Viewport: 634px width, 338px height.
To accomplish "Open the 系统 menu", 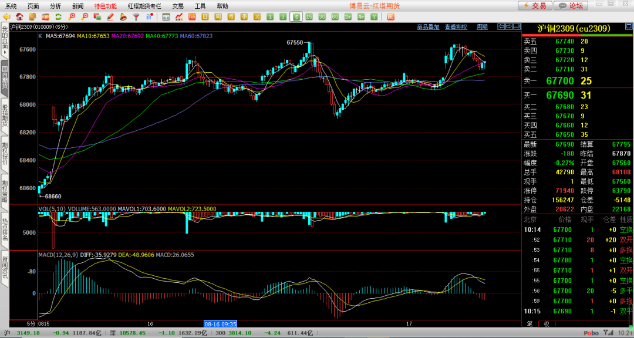I will pos(11,6).
